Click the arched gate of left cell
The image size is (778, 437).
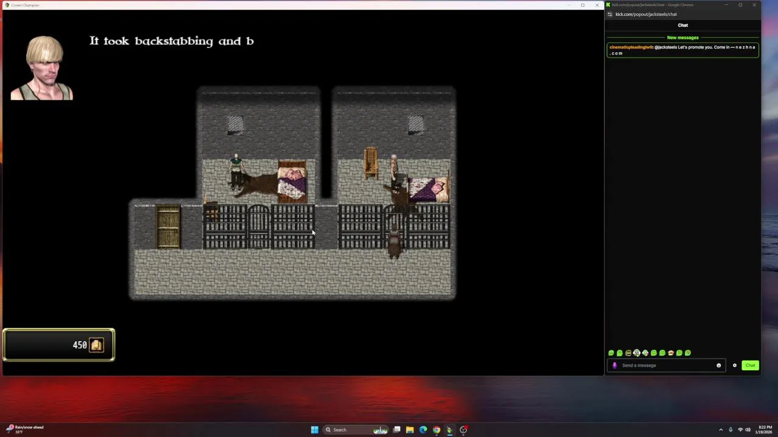[x=258, y=226]
